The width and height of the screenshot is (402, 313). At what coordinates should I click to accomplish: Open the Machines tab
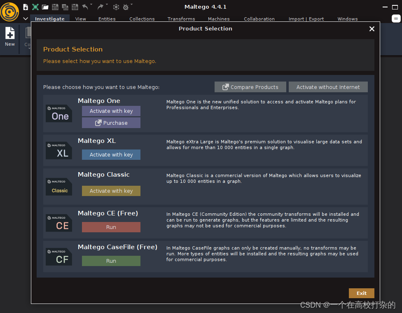tap(219, 19)
